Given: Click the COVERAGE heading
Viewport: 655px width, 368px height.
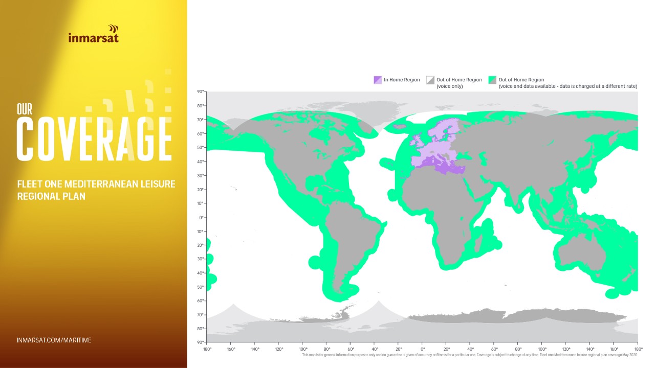Looking at the screenshot, I should (x=94, y=139).
